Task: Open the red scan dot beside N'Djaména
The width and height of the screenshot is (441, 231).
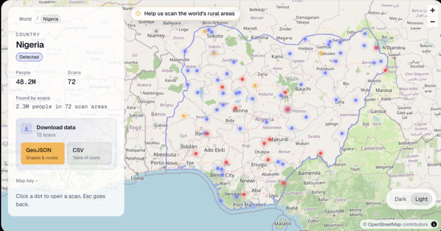Action: (x=376, y=48)
